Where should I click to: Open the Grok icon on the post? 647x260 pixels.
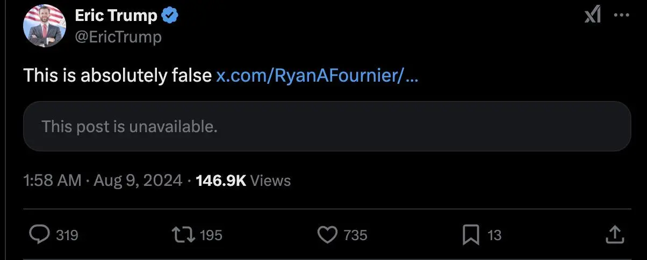[x=592, y=16]
